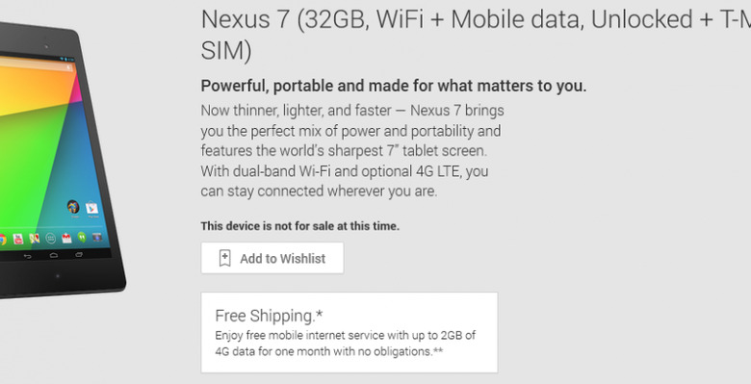Tap the Gmail icon in the tablet dock

pyautogui.click(x=66, y=238)
